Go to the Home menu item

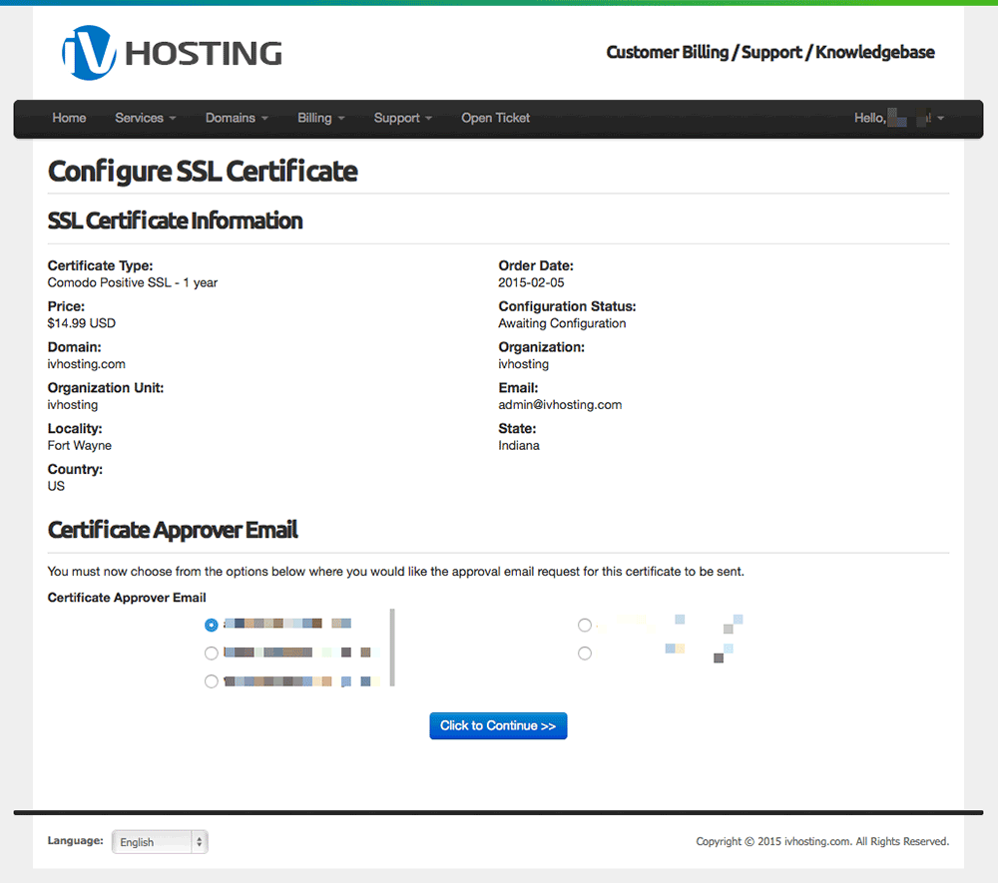coord(69,118)
